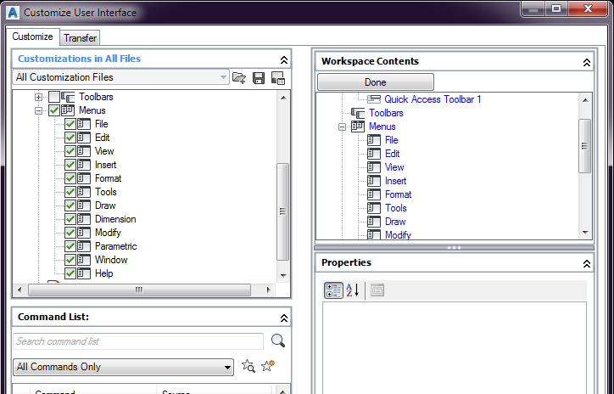This screenshot has width=614, height=394.
Task: Click the left tree scroll-right arrow
Action: point(268,290)
